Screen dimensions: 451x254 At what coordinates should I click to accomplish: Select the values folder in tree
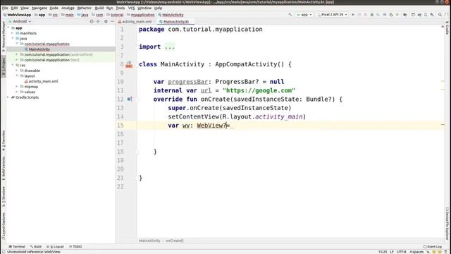[x=30, y=92]
